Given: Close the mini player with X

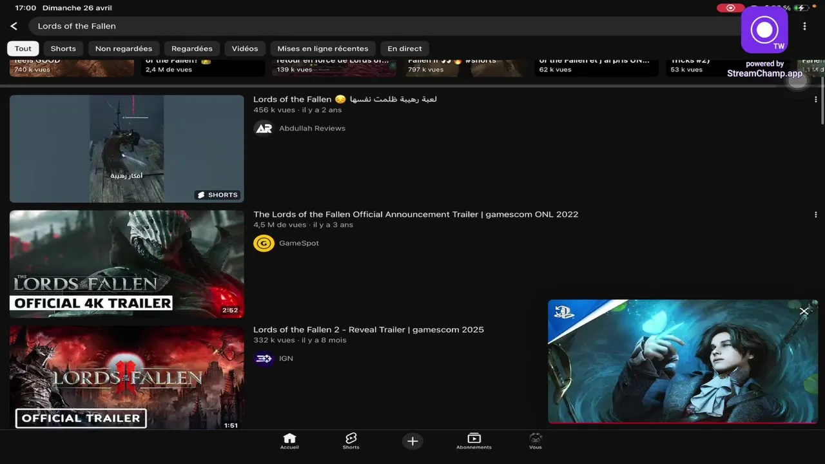Looking at the screenshot, I should pyautogui.click(x=804, y=311).
